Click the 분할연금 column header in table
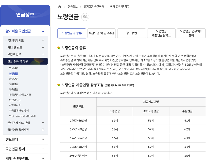This screenshot has height=160, width=209. (187, 111)
